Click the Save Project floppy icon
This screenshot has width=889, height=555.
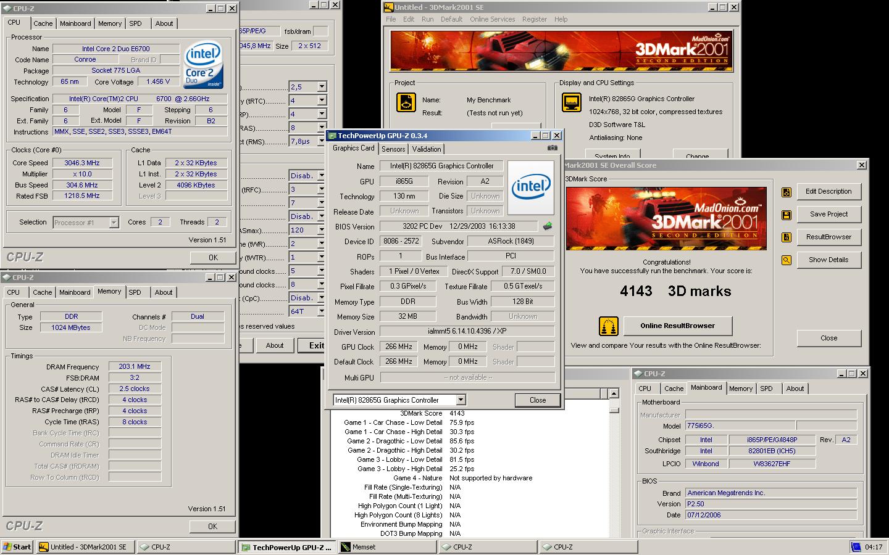pyautogui.click(x=787, y=215)
